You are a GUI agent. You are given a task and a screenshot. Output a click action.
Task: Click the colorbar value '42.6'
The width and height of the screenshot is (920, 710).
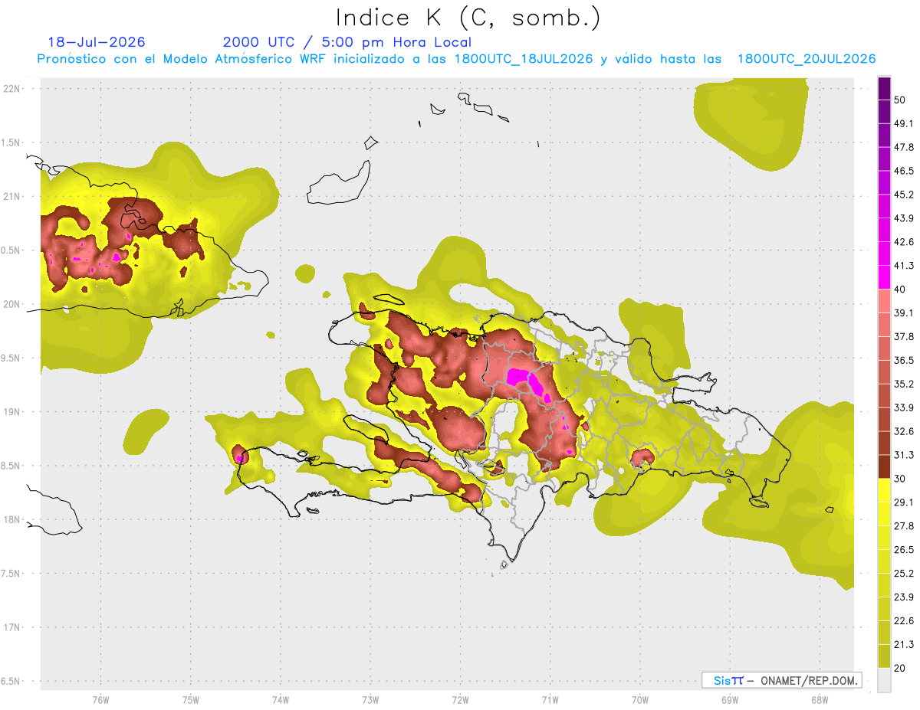(x=903, y=242)
